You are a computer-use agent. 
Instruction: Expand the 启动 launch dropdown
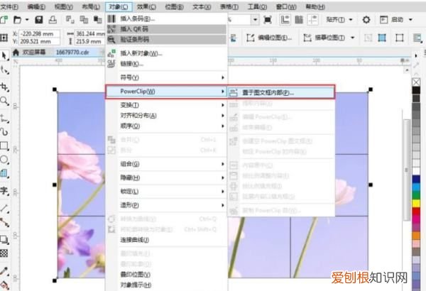coord(410,20)
